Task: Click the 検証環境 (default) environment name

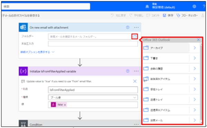Action: [x=164, y=7]
